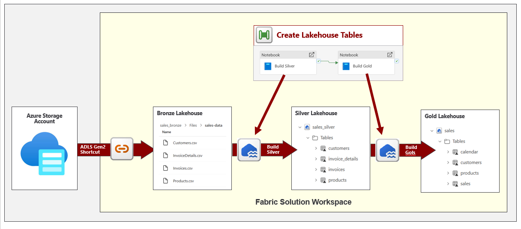Click the table icon beside Silver Lakehouse customers
This screenshot has height=229, width=521.
323,148
